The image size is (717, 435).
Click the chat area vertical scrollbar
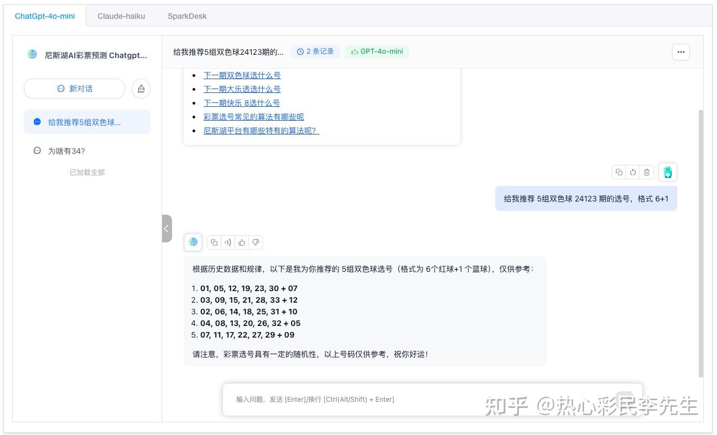pyautogui.click(x=701, y=244)
